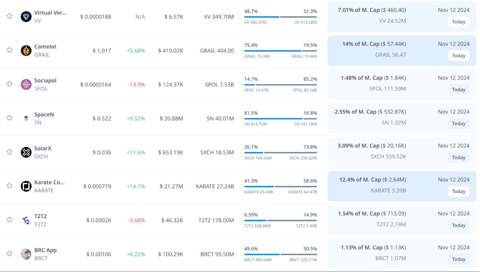480x272 pixels.
Task: Click the T2T2 blue token logo
Action: point(26,220)
